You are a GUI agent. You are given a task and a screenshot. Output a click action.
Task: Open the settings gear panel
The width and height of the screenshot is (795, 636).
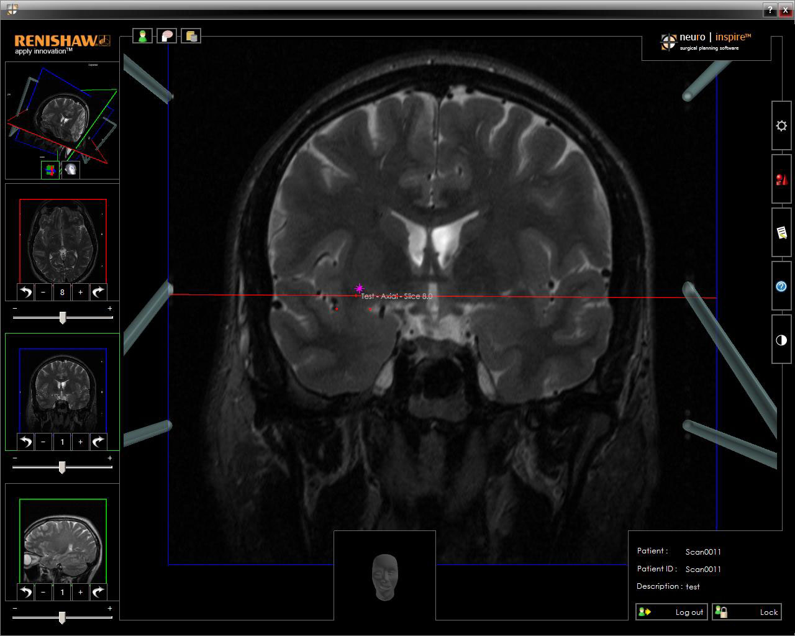click(x=781, y=125)
